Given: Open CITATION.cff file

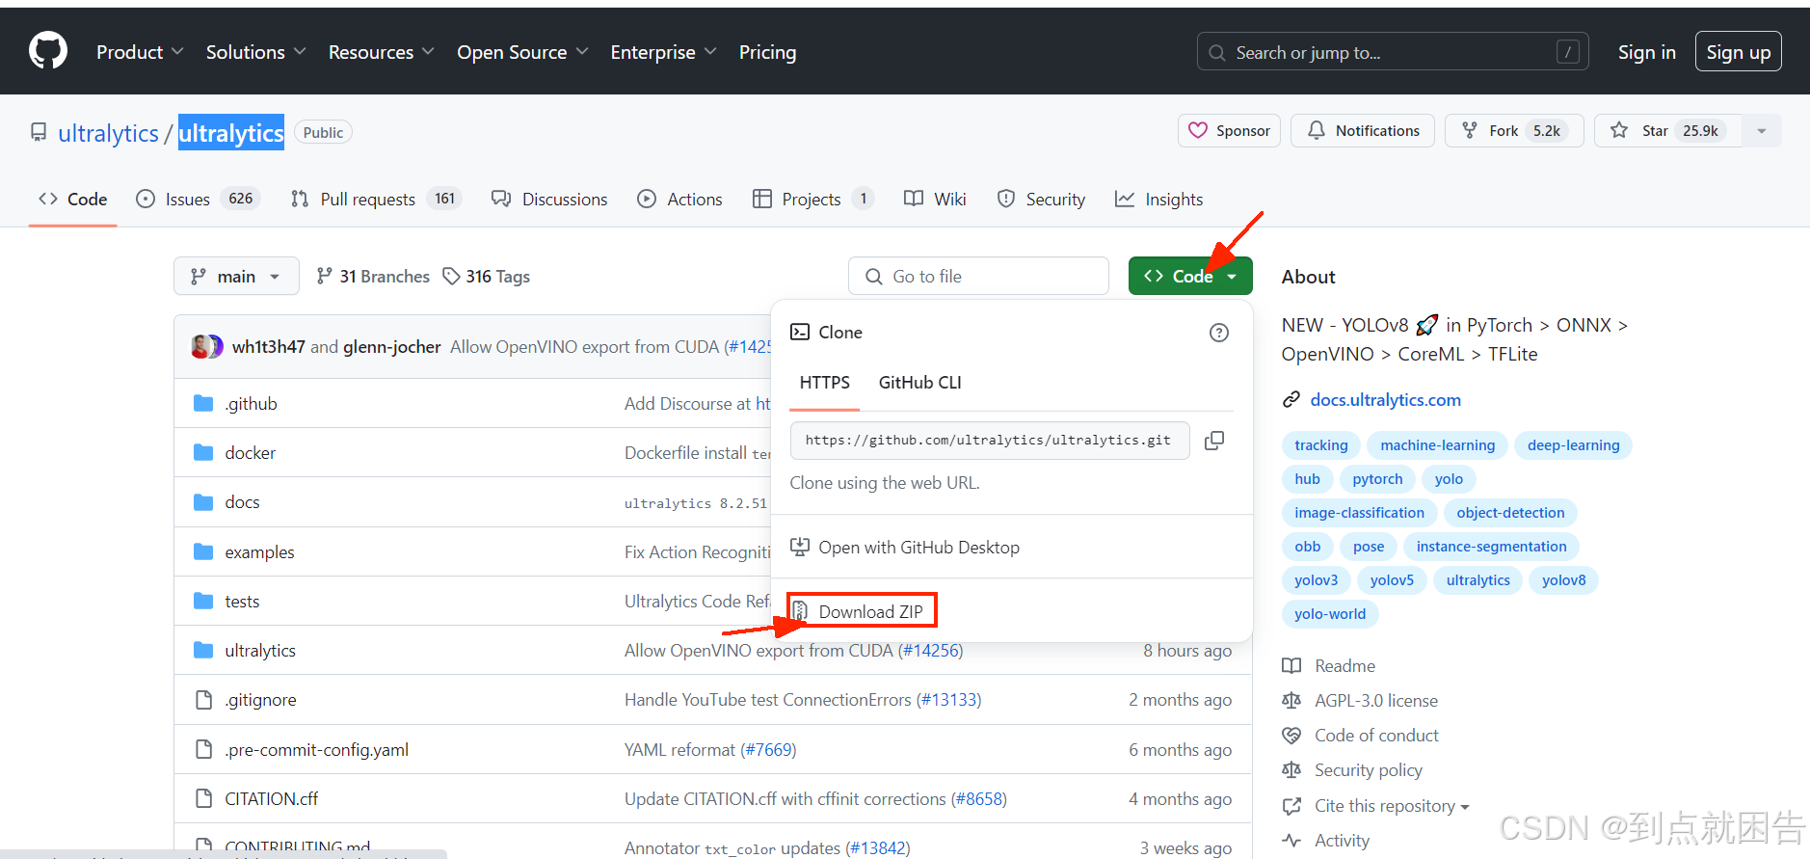Looking at the screenshot, I should [271, 799].
